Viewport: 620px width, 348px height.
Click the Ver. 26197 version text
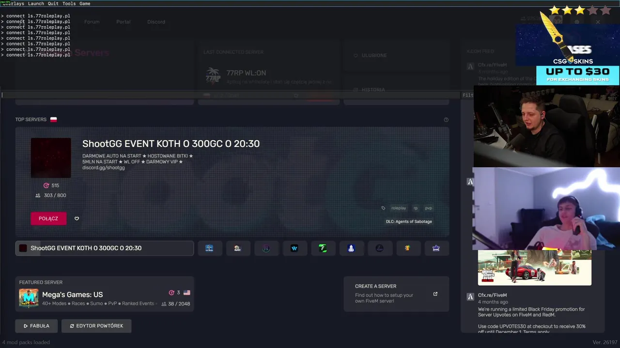click(x=604, y=342)
